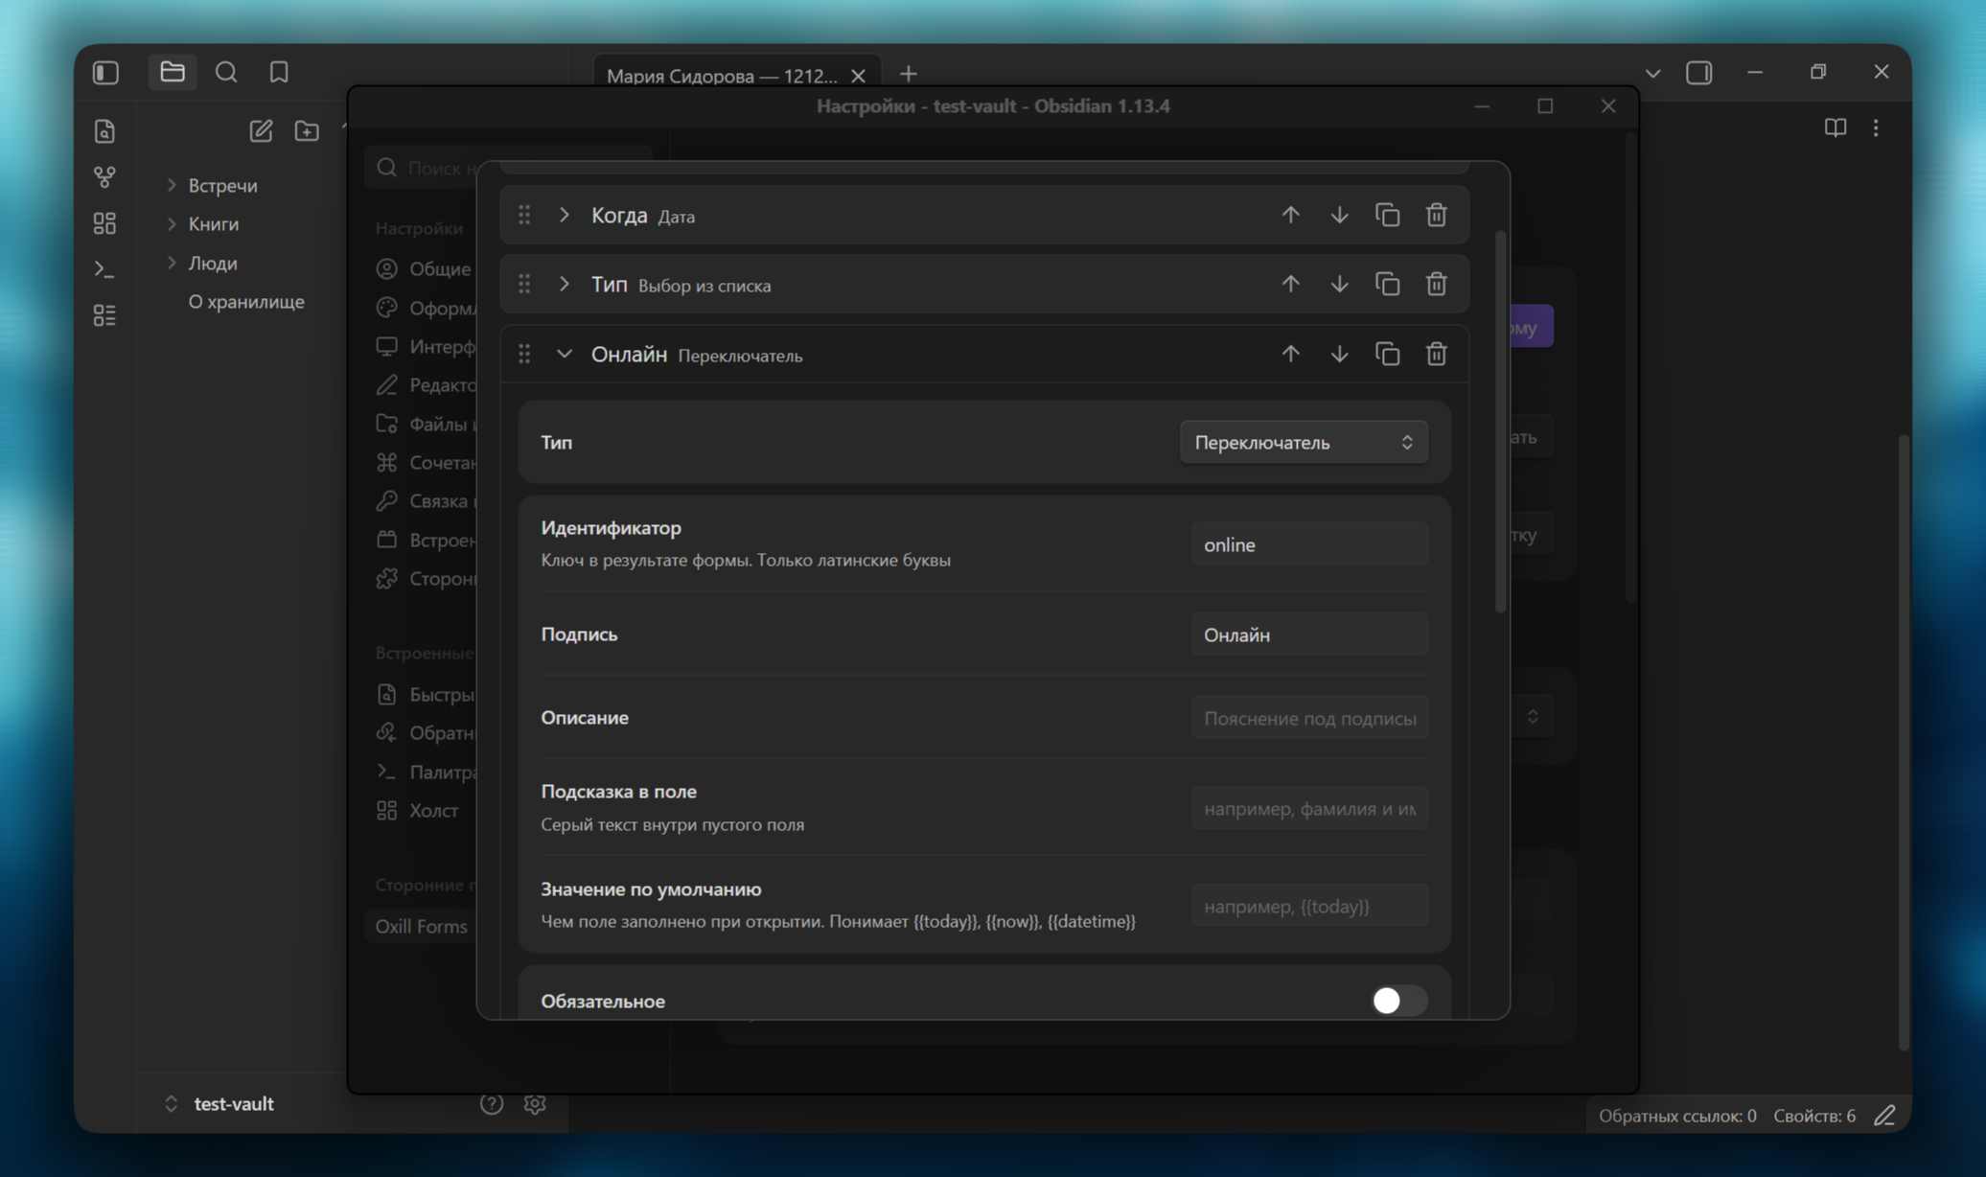Click the Идентификатор field with online
The width and height of the screenshot is (1986, 1177).
1309,544
